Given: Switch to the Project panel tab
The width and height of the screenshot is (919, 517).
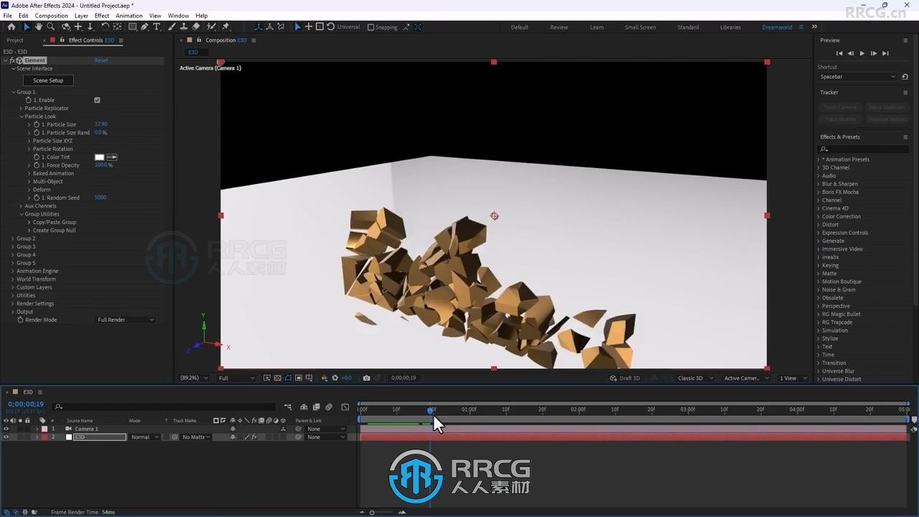Looking at the screenshot, I should tap(15, 40).
